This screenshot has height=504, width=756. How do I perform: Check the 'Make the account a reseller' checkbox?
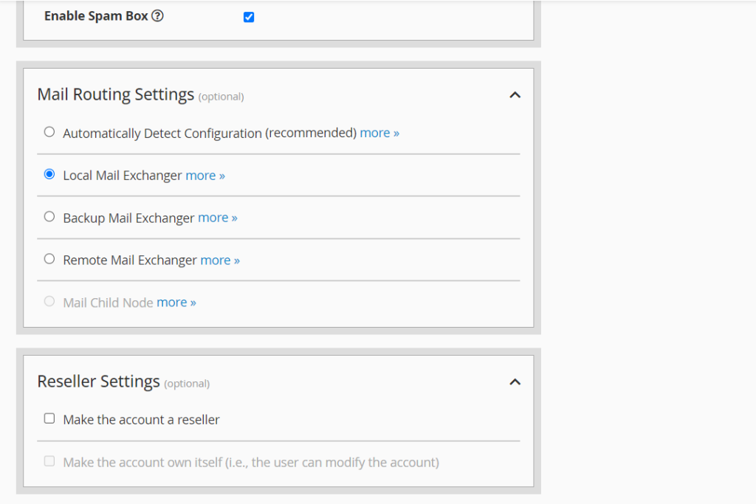point(49,418)
